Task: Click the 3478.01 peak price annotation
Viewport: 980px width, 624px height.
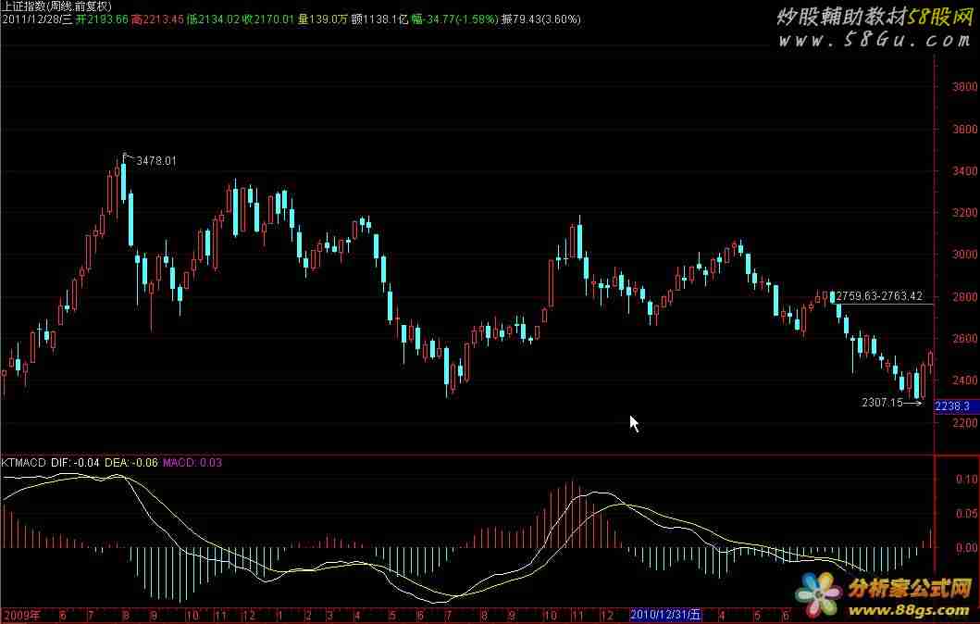Action: (x=156, y=161)
